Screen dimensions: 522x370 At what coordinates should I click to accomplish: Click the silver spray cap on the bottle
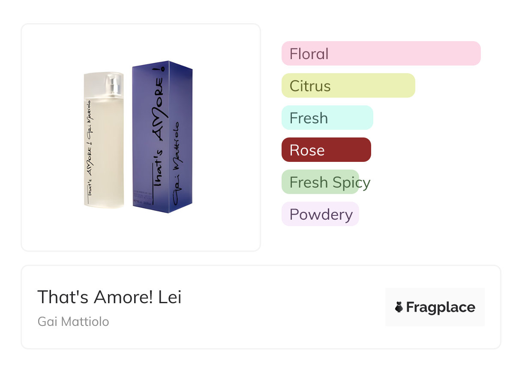pyautogui.click(x=113, y=84)
